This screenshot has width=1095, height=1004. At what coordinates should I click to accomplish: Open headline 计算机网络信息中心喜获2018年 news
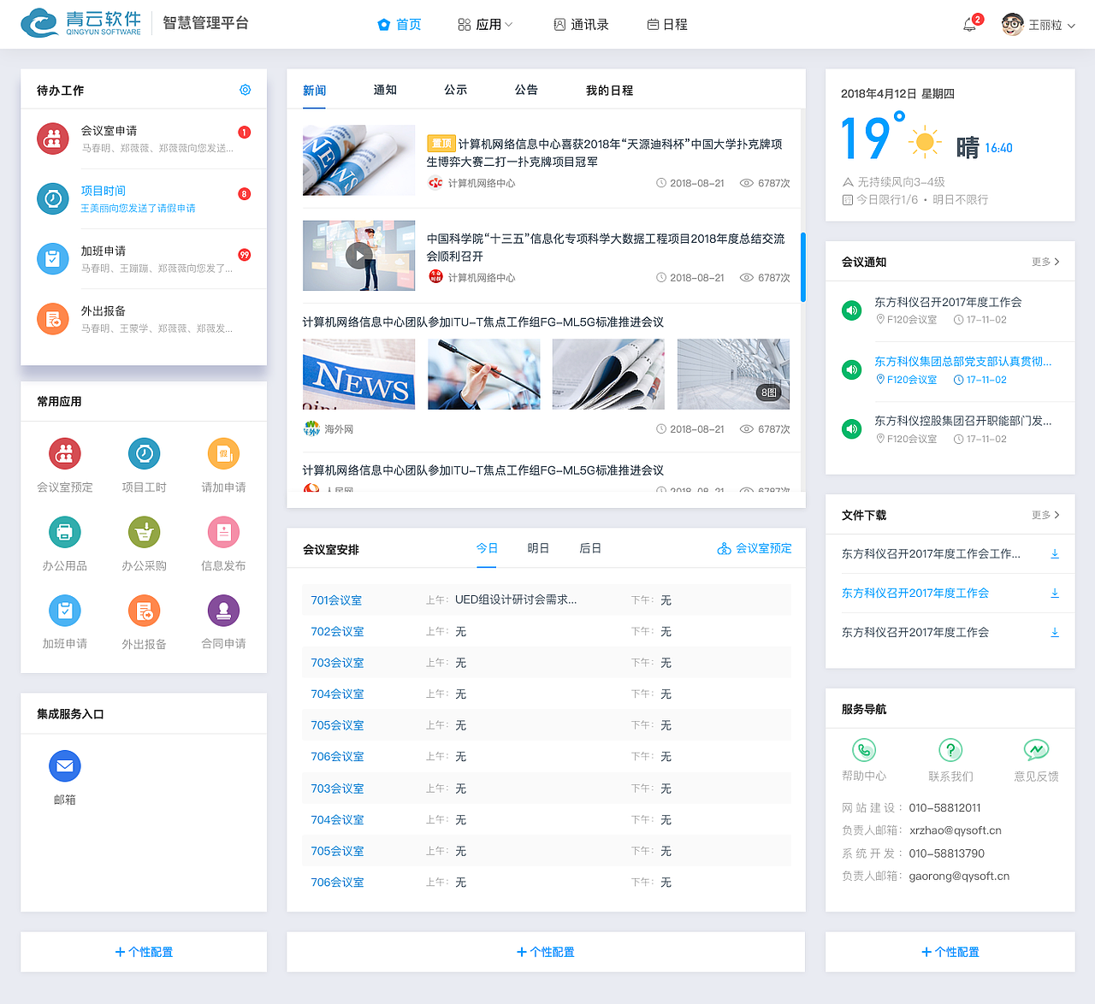point(605,152)
